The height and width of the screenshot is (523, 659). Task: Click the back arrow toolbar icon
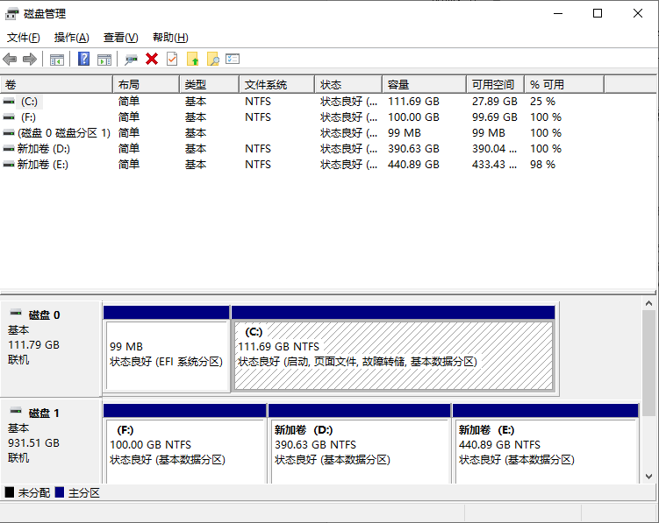pyautogui.click(x=10, y=59)
